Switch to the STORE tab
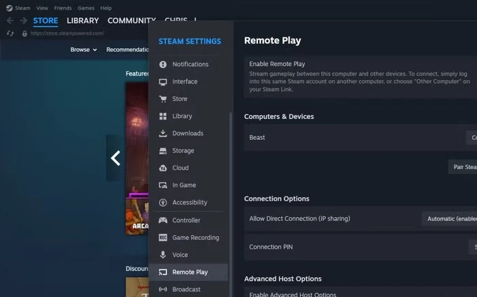The image size is (477, 297). point(46,20)
